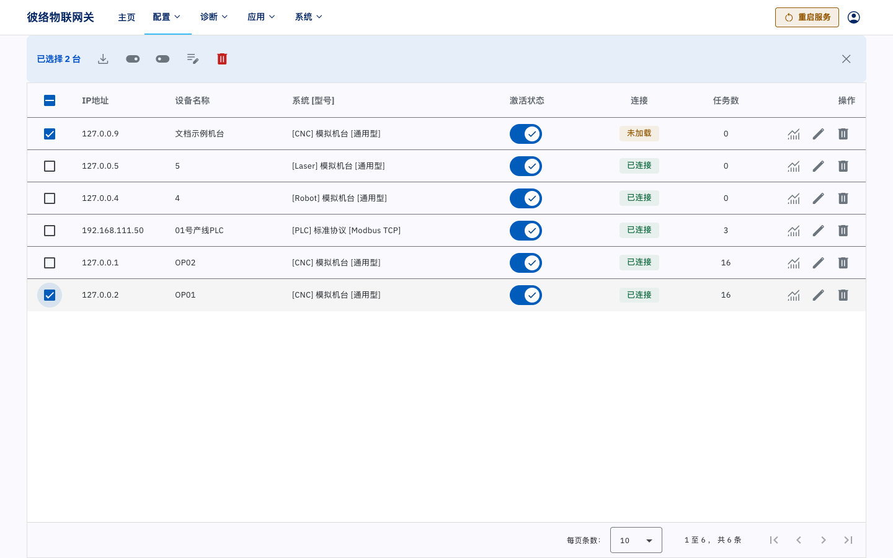View the chart for device OP02

794,263
